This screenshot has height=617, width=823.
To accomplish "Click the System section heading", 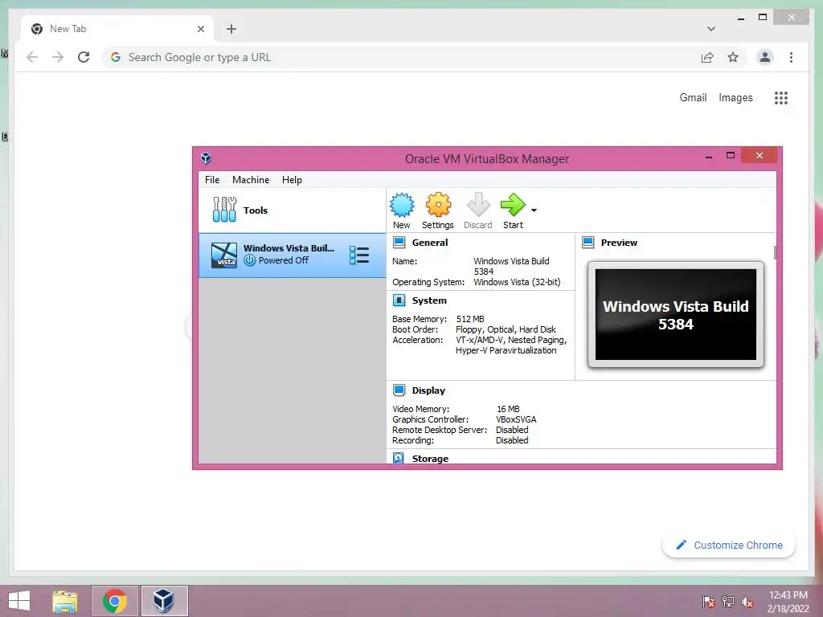I will 429,300.
